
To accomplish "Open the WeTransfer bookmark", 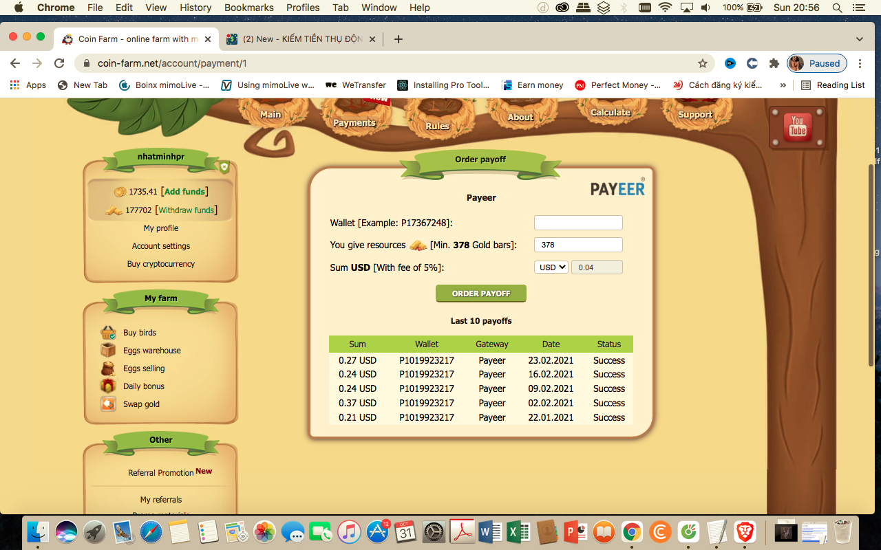I will [x=356, y=85].
